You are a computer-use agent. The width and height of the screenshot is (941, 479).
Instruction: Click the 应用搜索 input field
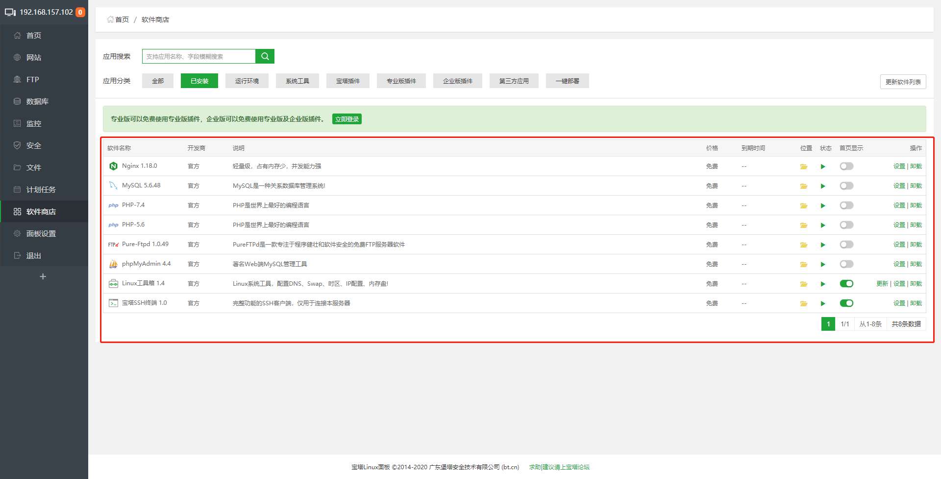(x=199, y=56)
